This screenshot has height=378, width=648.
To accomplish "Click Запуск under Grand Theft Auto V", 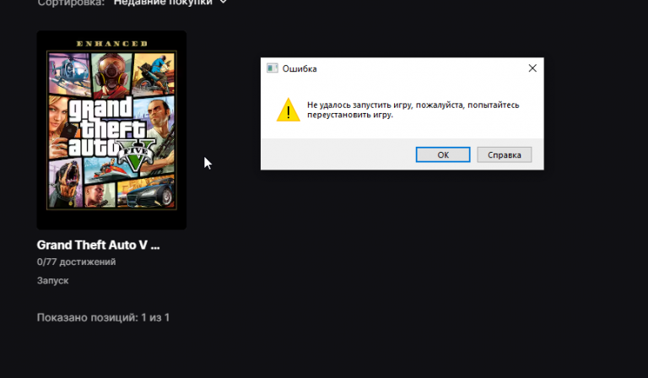I will coord(53,280).
